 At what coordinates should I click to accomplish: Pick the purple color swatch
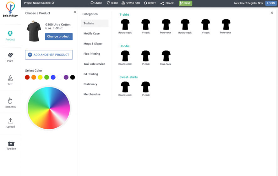click(x=66, y=77)
